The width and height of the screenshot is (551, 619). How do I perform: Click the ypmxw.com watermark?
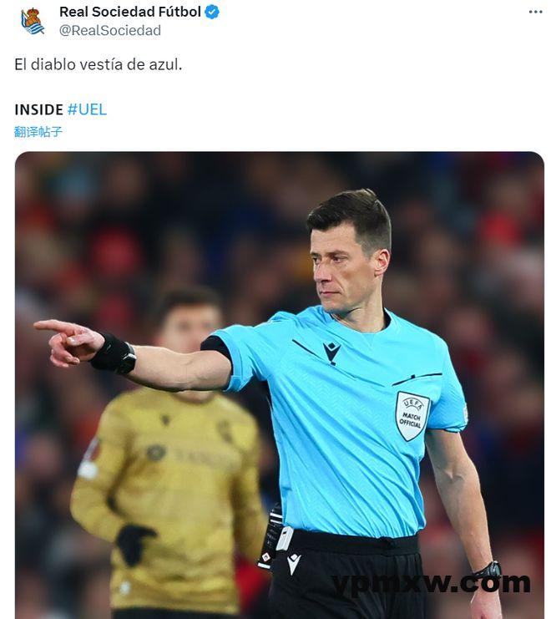432,583
